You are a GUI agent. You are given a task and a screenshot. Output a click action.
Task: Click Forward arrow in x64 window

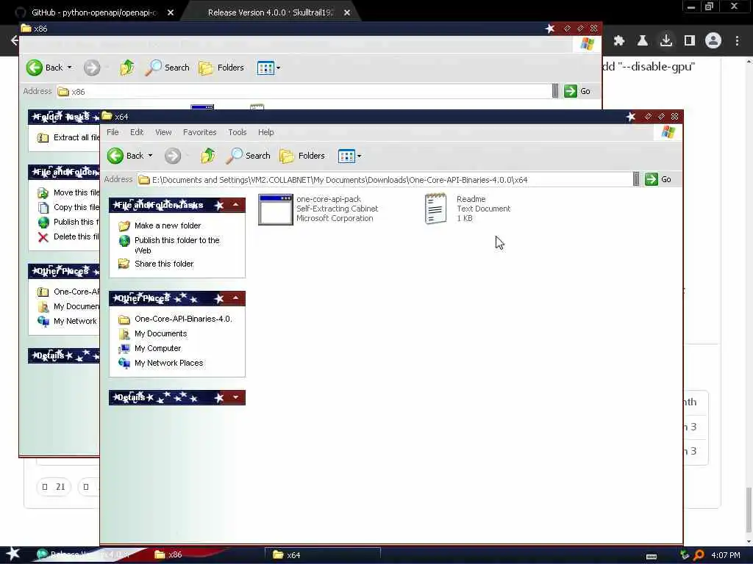coord(173,156)
